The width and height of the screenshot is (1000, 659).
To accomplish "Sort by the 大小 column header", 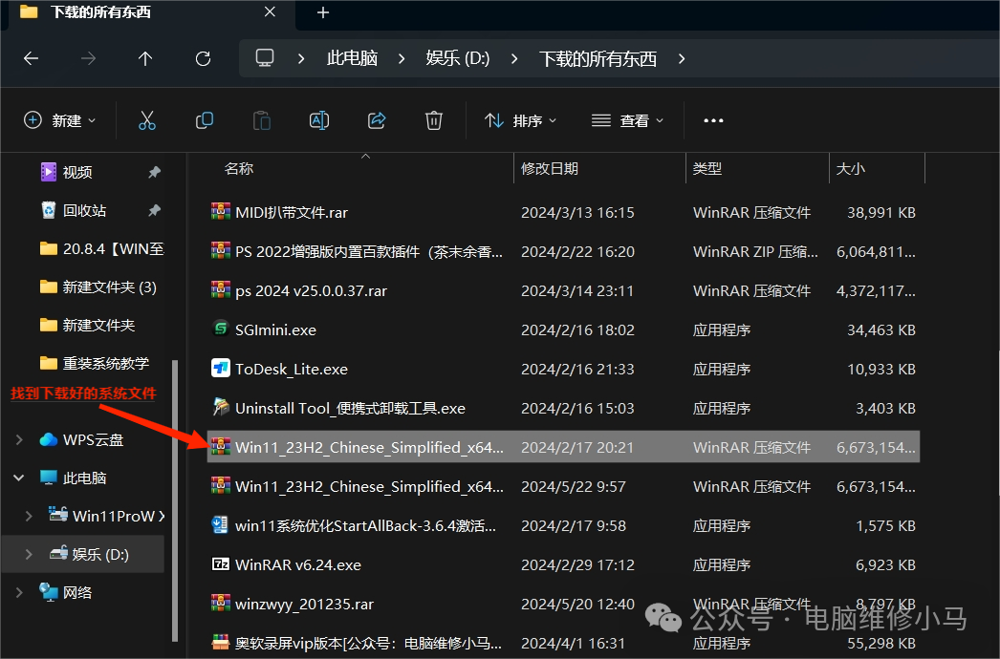I will tap(850, 168).
